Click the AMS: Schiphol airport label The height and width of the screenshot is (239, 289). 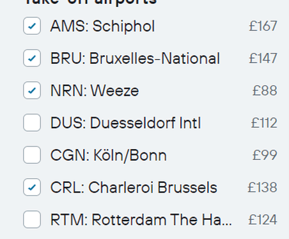click(102, 26)
